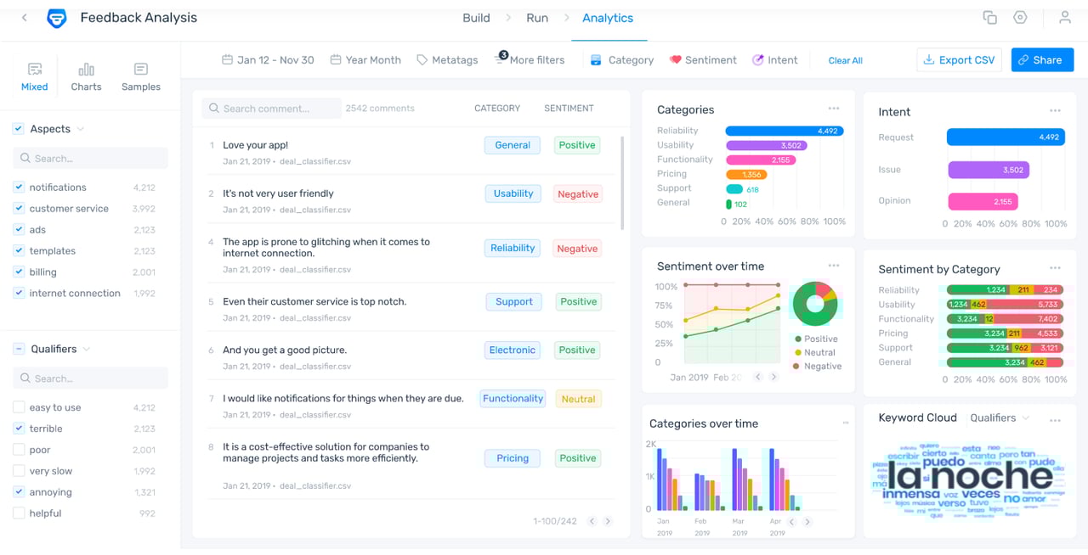Uncheck the terrible qualifier

[19, 429]
